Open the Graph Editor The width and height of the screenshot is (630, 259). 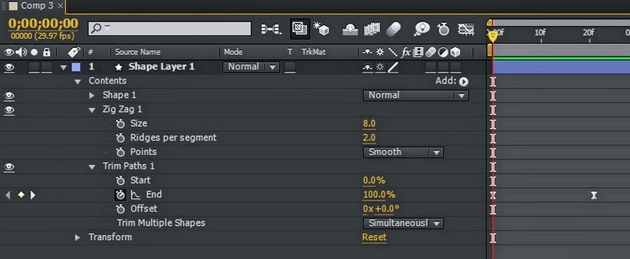tap(466, 29)
